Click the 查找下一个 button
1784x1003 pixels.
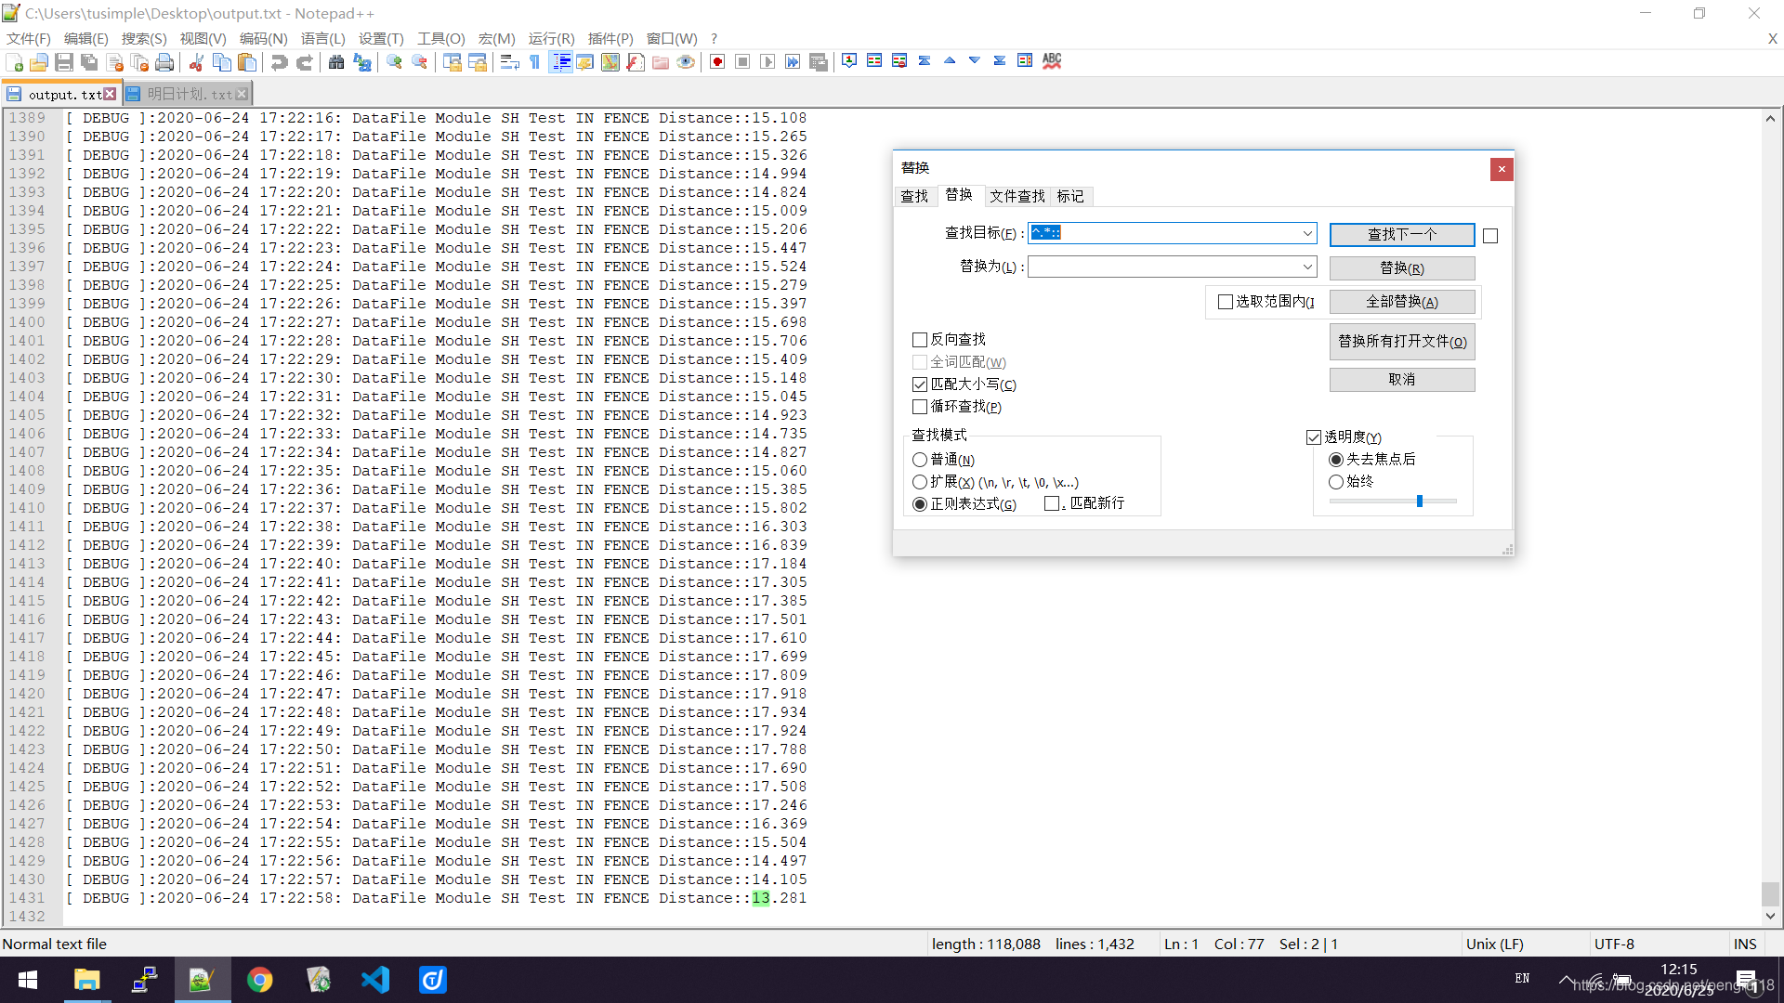click(1402, 234)
